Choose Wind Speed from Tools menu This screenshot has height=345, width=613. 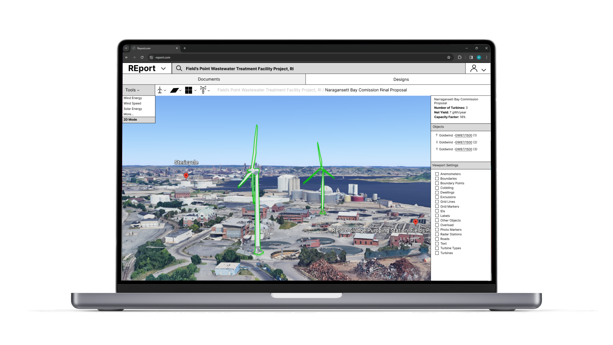point(132,103)
